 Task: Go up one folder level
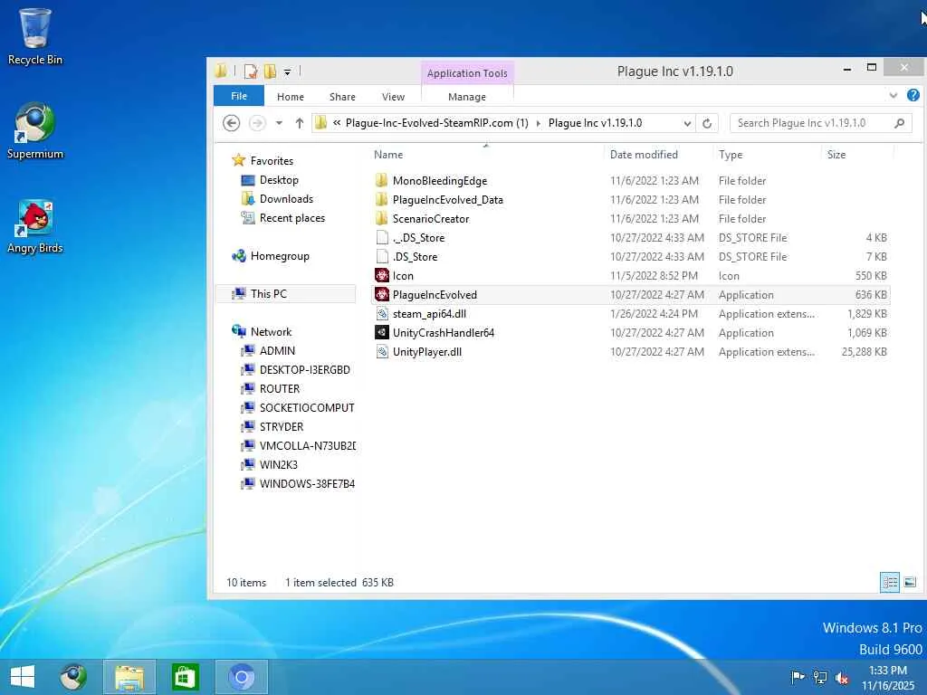tap(299, 123)
